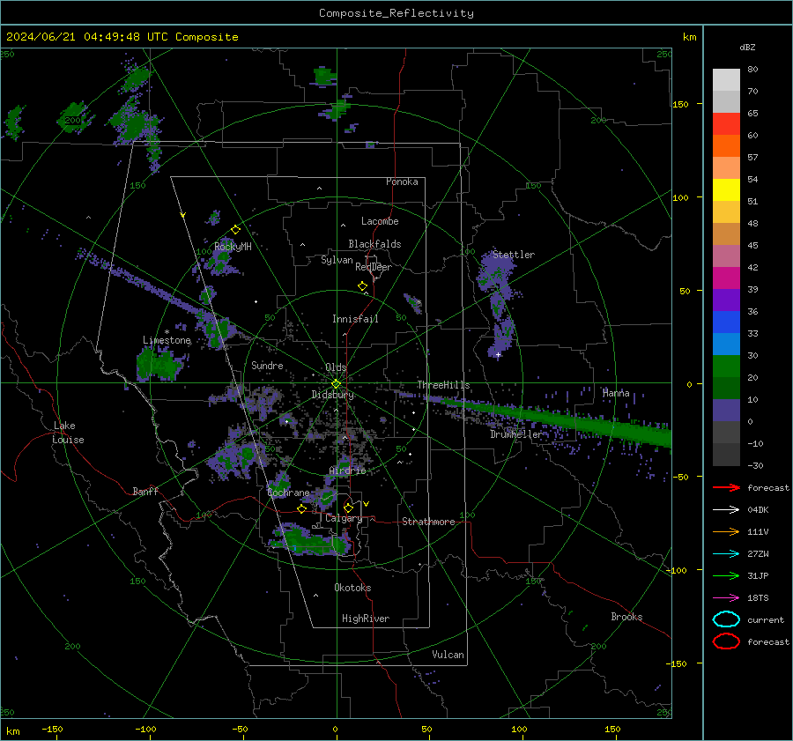Click the Stettler label

[514, 255]
